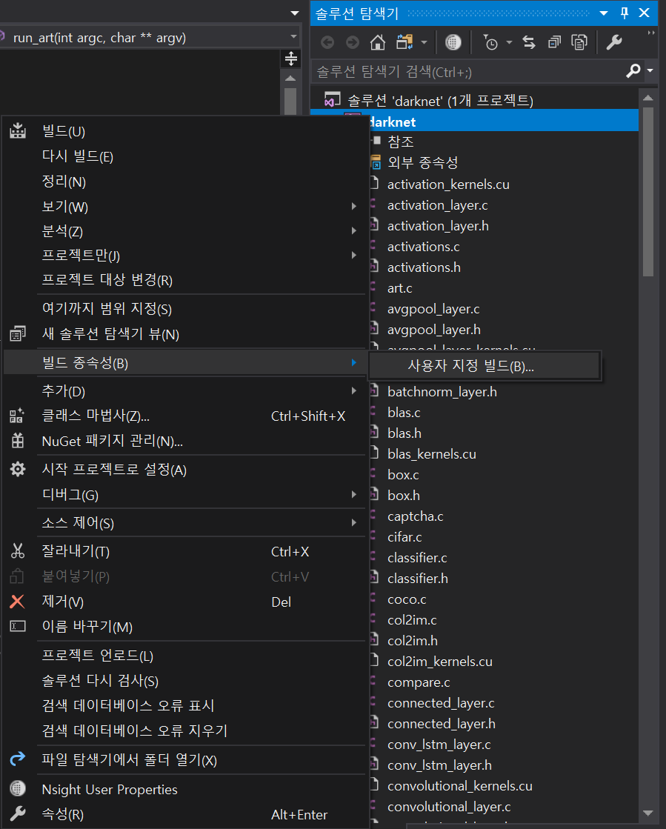Viewport: 666px width, 829px height.
Task: Expand 디버그(G) submenu
Action: [x=185, y=494]
